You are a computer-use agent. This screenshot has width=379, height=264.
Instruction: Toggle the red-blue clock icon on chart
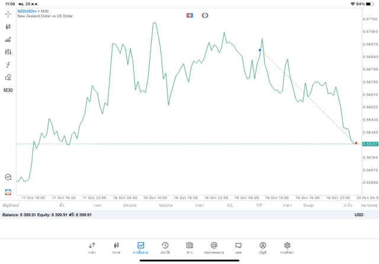(x=205, y=15)
